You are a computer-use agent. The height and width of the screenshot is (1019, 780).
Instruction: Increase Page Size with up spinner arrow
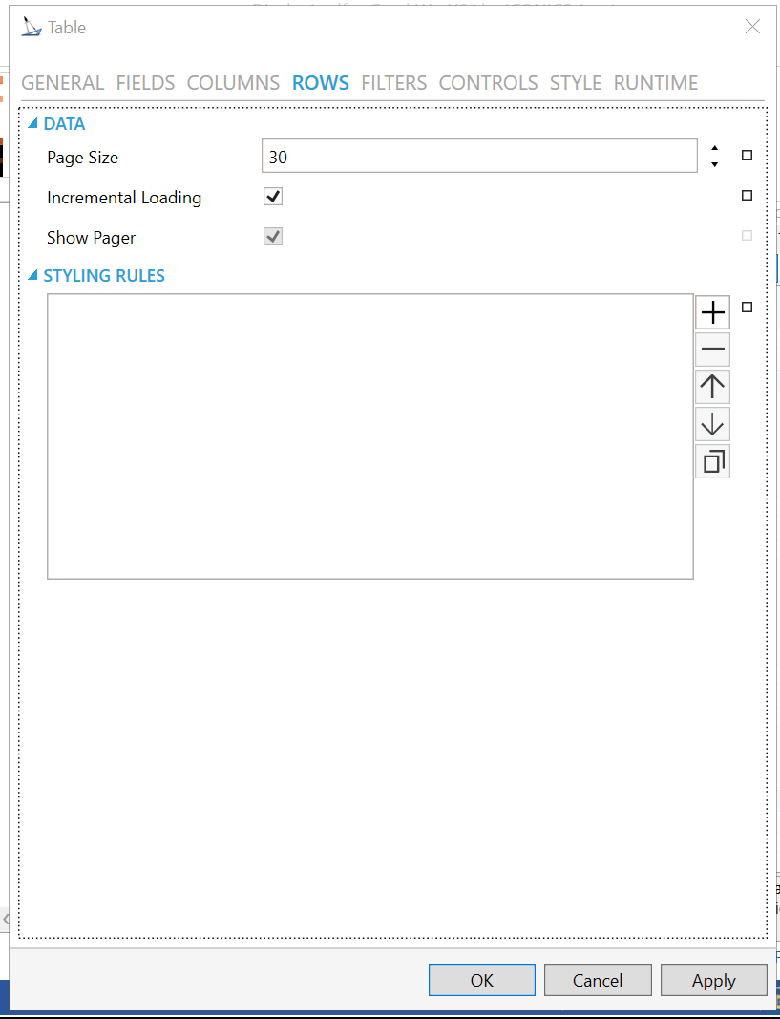pyautogui.click(x=714, y=148)
